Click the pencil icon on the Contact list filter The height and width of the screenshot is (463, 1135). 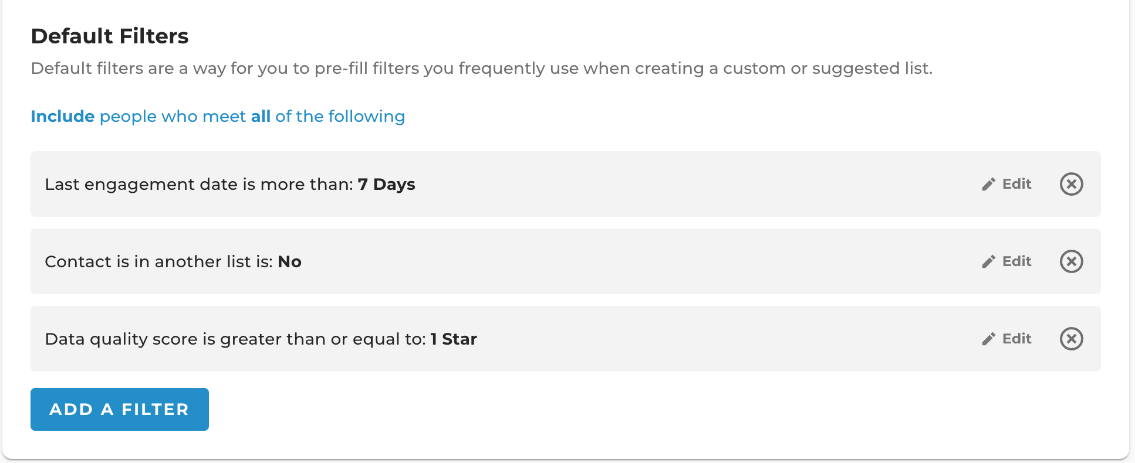[988, 261]
